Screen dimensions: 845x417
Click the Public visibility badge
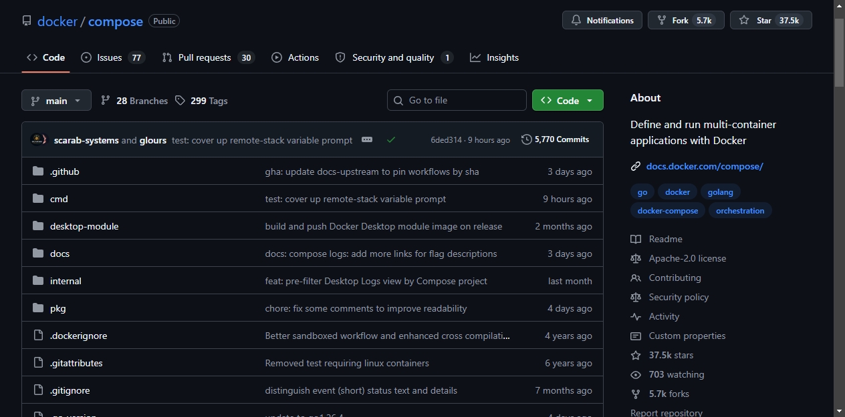[164, 21]
